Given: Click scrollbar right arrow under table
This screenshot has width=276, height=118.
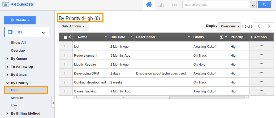Looking at the screenshot, I should (247, 97).
